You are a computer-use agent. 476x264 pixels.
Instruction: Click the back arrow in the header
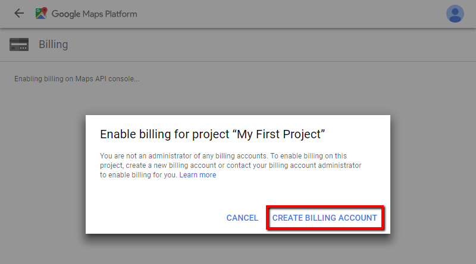click(x=19, y=13)
